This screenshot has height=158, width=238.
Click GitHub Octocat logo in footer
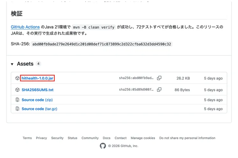click(103, 146)
